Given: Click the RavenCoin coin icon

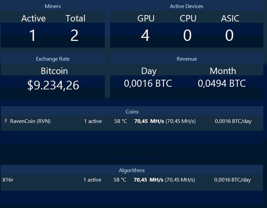Looking at the screenshot, I should 6,121.
